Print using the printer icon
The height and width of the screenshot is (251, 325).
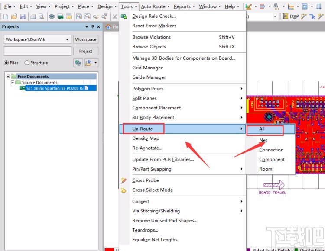click(x=33, y=16)
